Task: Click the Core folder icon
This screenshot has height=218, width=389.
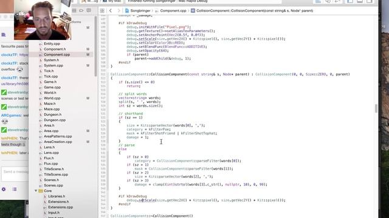Action: [41, 191]
